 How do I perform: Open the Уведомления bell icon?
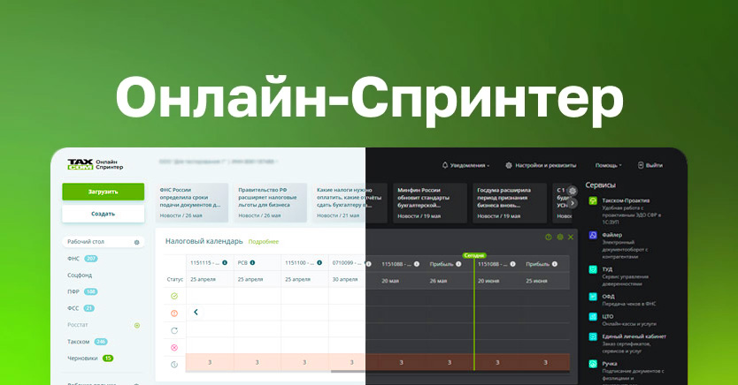click(445, 165)
